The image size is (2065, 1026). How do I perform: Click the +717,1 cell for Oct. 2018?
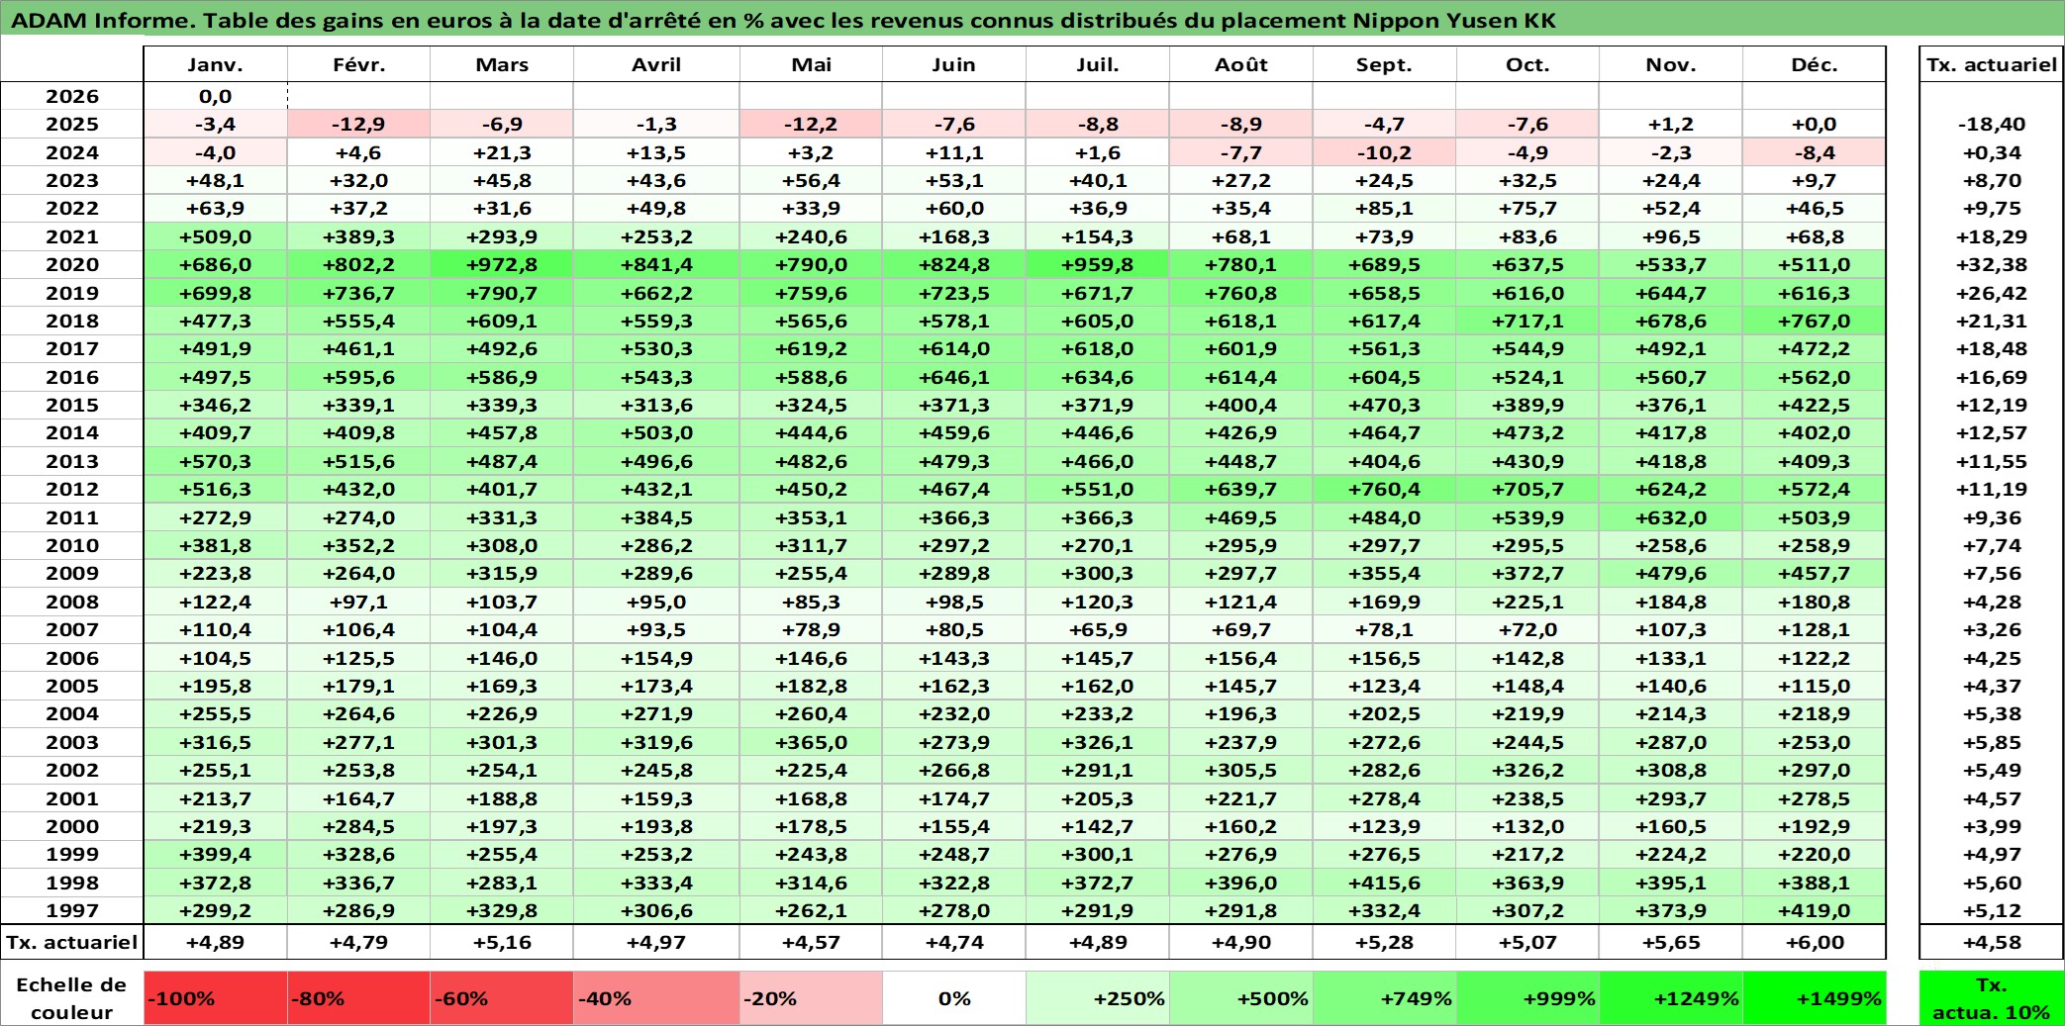coord(1528,321)
